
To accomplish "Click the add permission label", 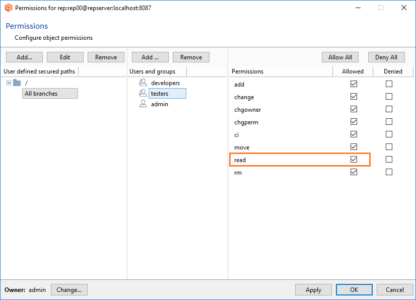I will click(239, 85).
